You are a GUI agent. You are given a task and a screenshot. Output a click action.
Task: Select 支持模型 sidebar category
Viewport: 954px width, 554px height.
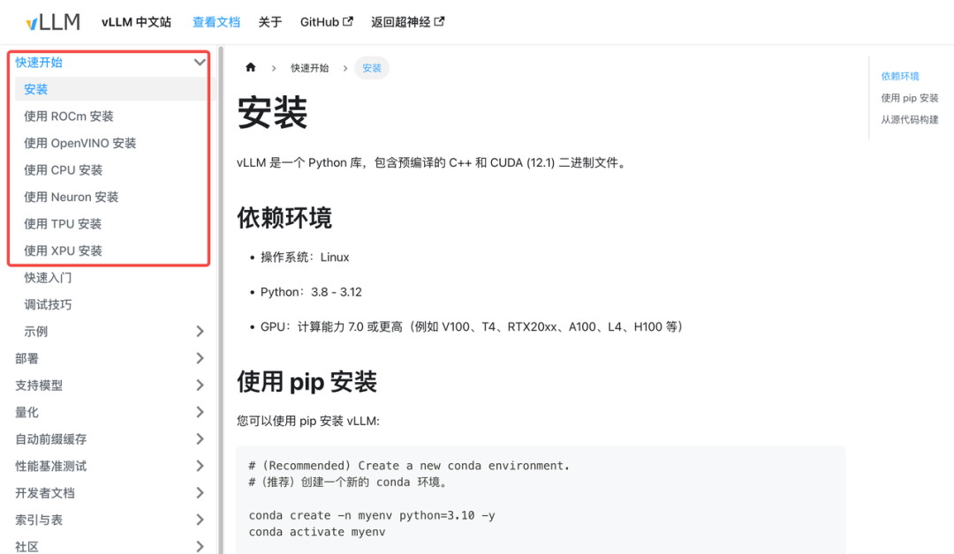point(39,386)
